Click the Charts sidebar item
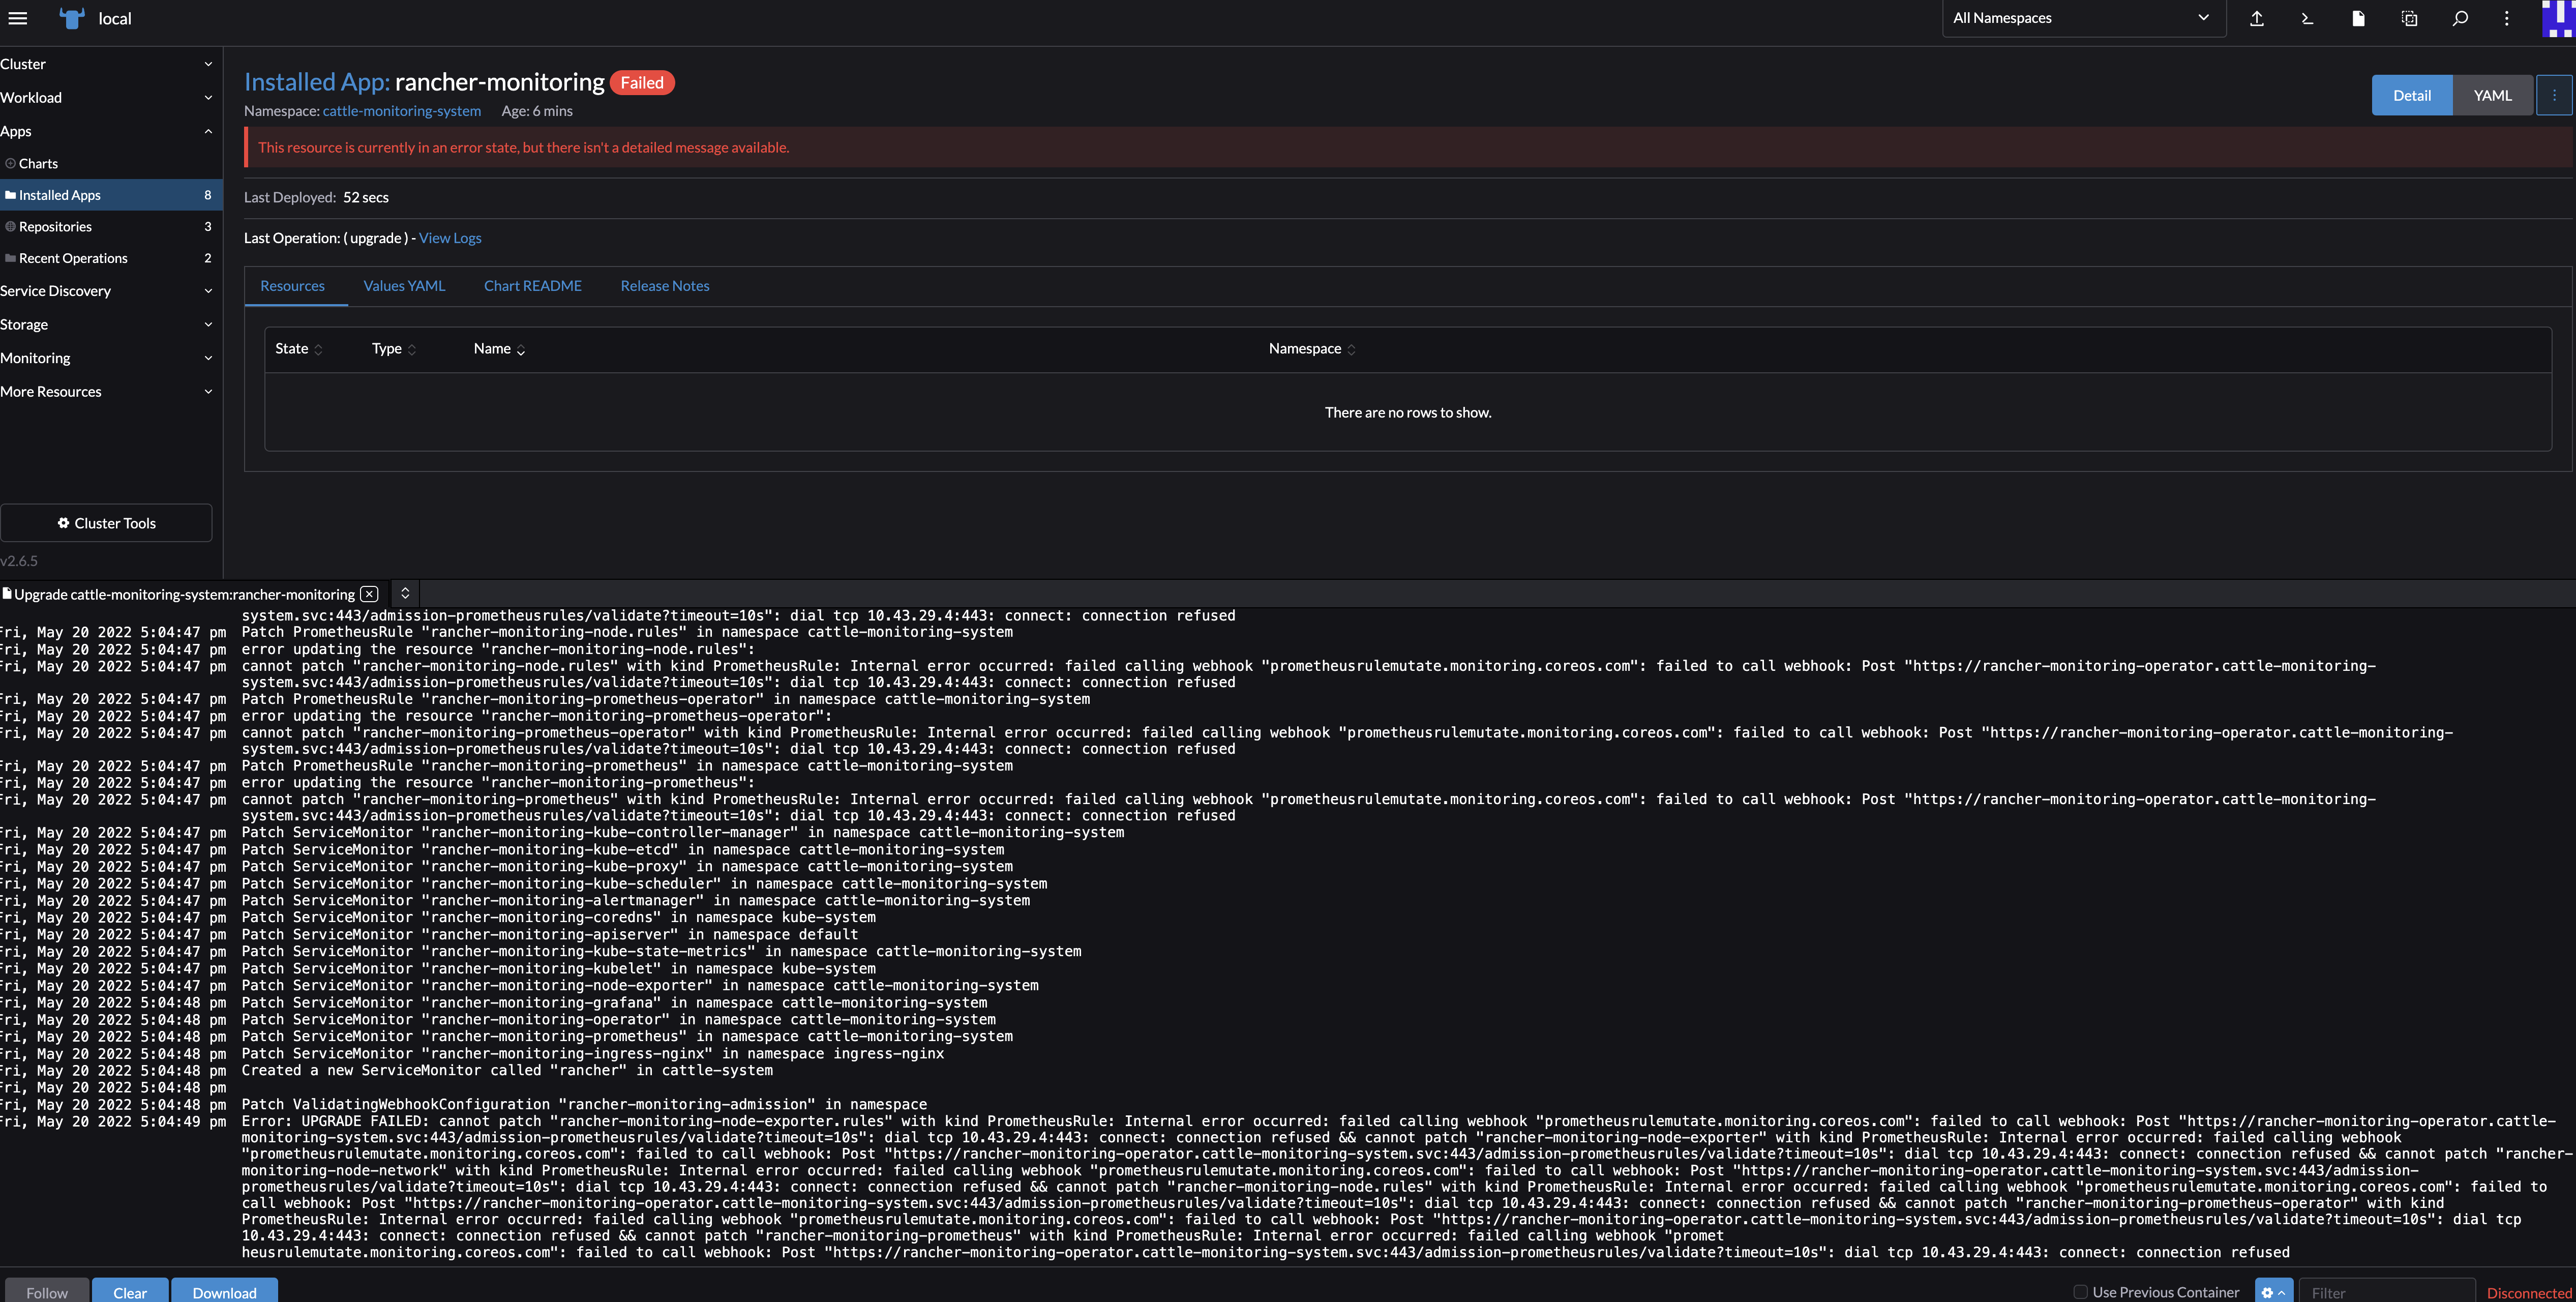Image resolution: width=2576 pixels, height=1302 pixels. click(x=110, y=163)
